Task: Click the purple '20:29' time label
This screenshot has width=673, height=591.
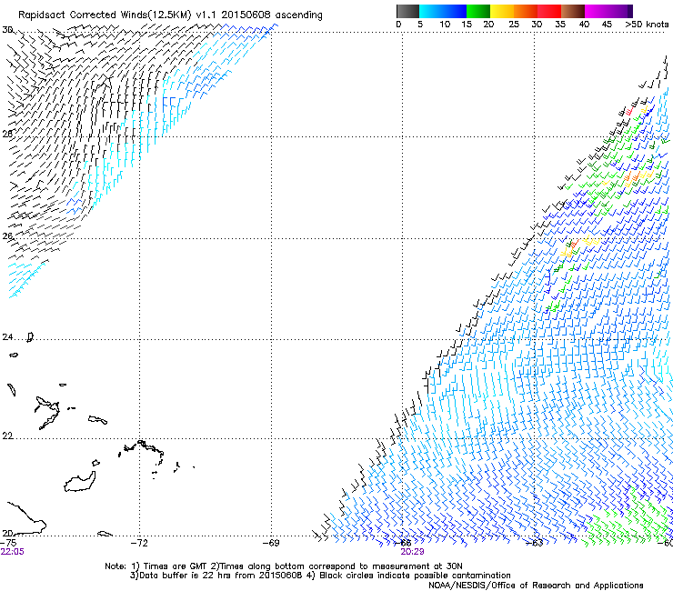Action: click(413, 552)
